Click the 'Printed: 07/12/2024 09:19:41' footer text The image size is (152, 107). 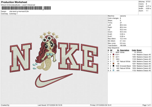101,105
